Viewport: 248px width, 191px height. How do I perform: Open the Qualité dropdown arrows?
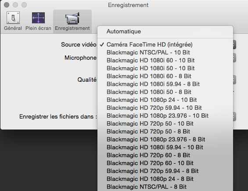pos(234,80)
